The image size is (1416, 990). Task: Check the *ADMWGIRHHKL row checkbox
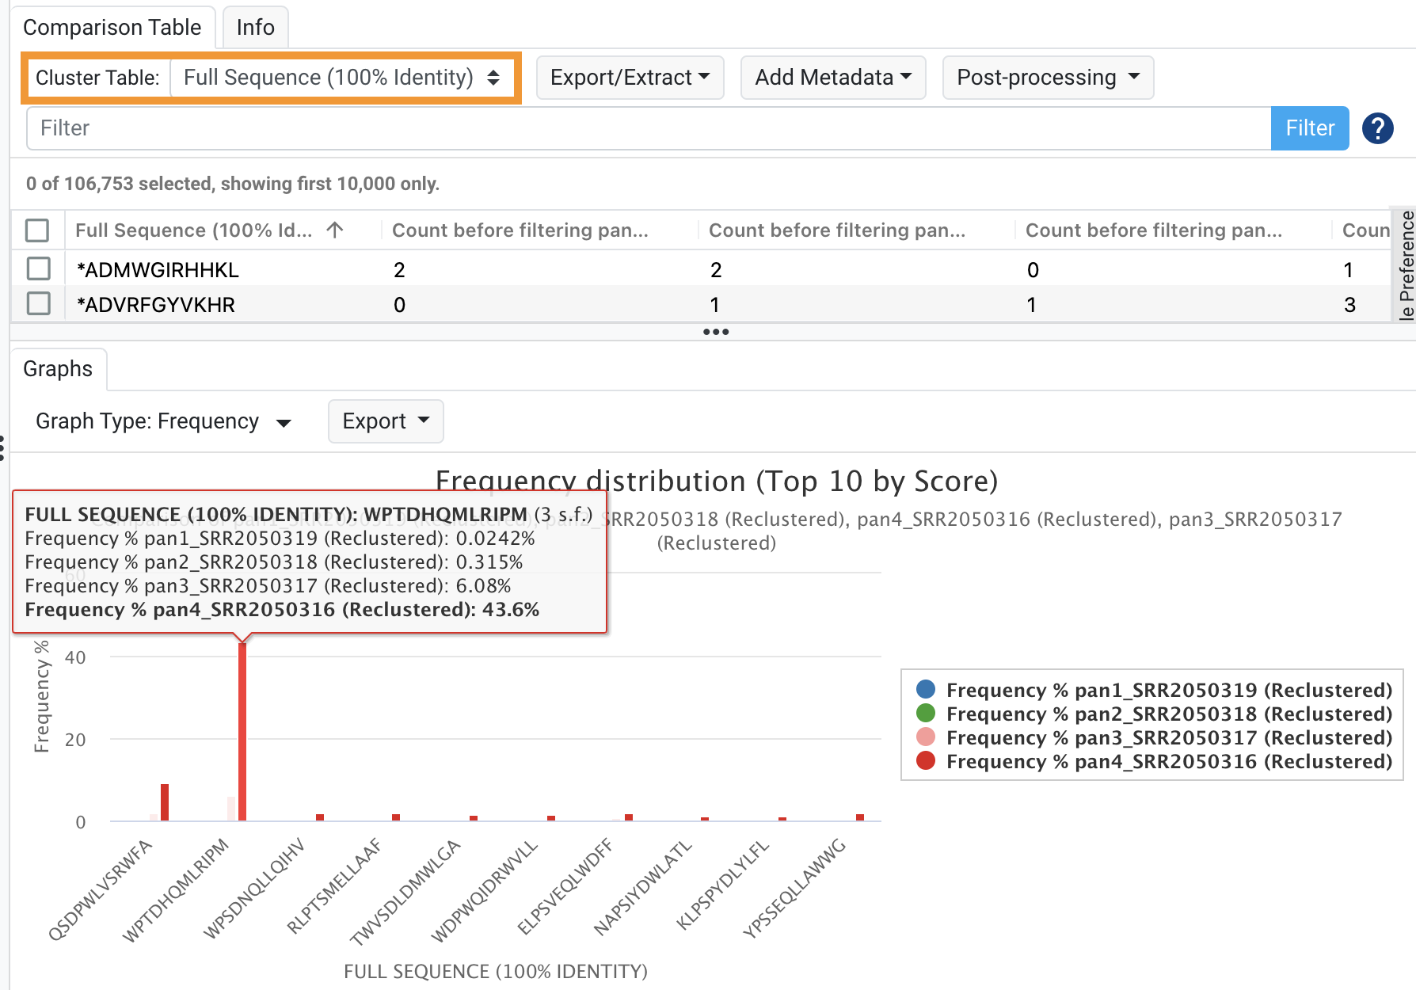point(37,268)
